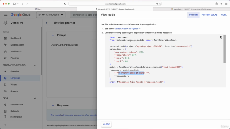Switch to the CURL tab

click(224, 15)
